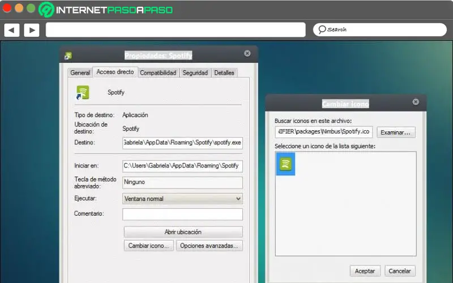Click the Abrir ubicación button
The width and height of the screenshot is (453, 283).
(183, 232)
